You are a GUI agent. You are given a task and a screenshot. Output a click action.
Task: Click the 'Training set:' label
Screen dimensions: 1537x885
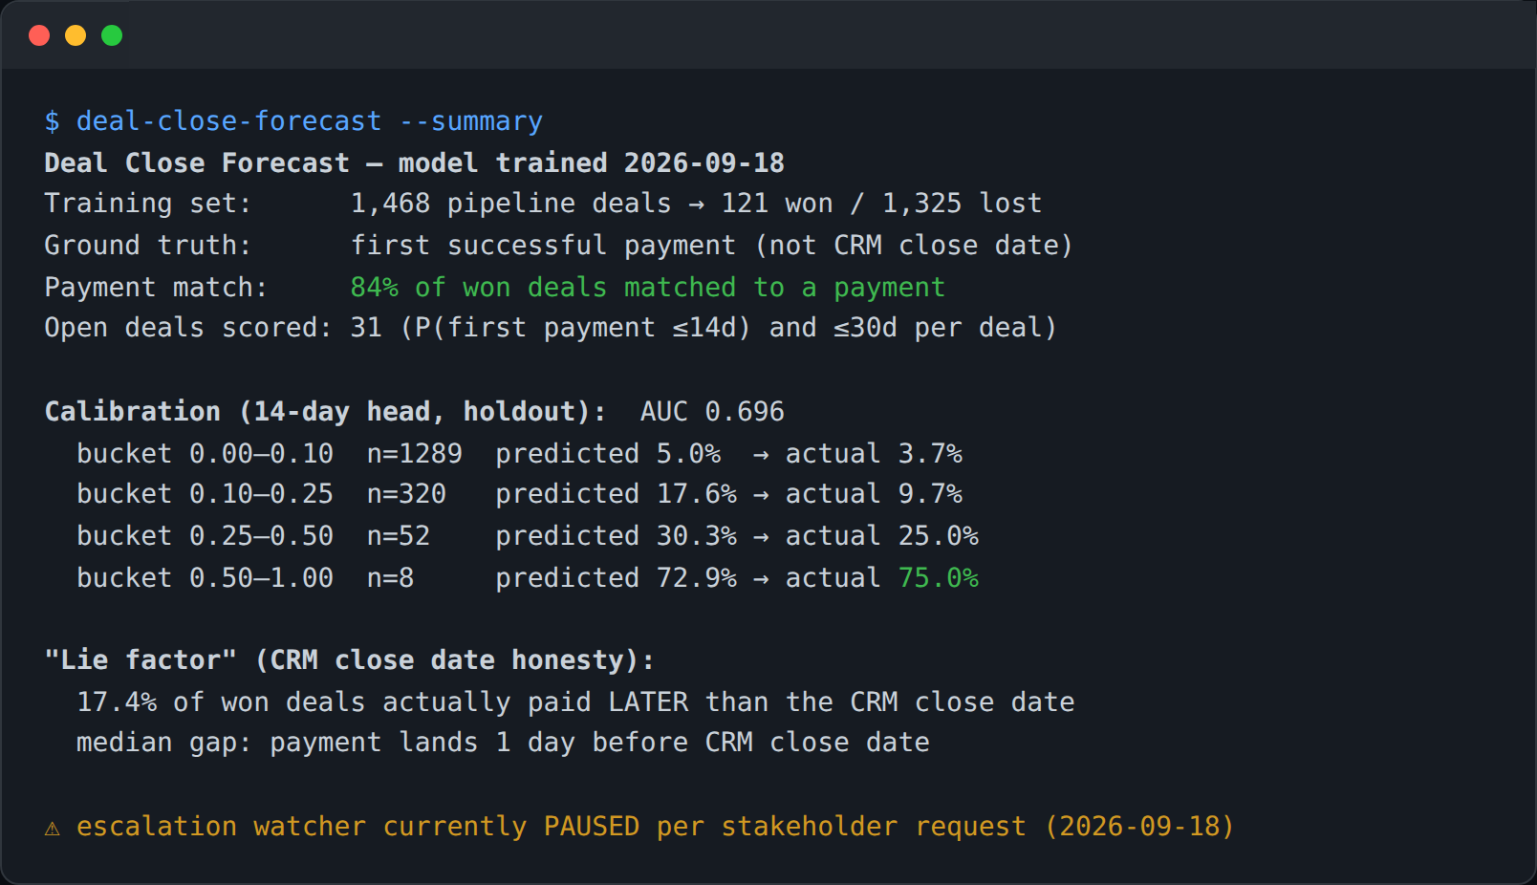[148, 204]
